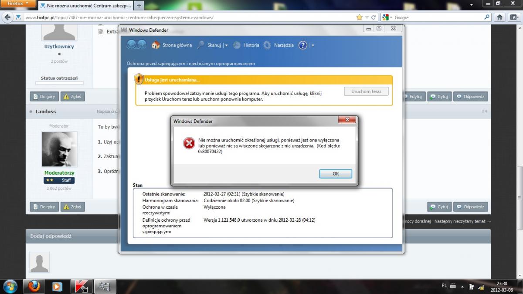Screen dimensions: 523x294
Task: Start a scan with the Skanuj button
Action: [x=210, y=45]
